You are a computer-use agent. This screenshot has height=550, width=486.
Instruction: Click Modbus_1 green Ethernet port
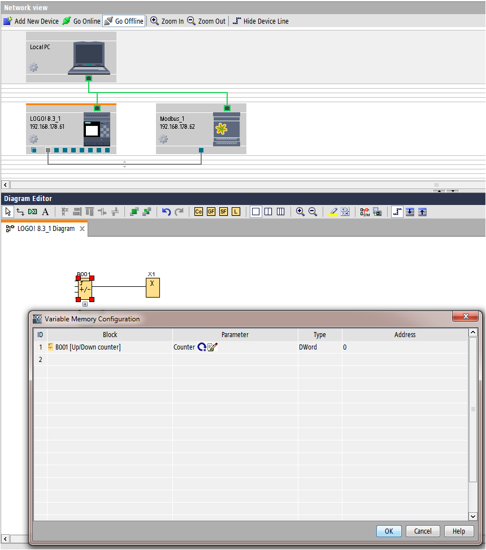(227, 108)
